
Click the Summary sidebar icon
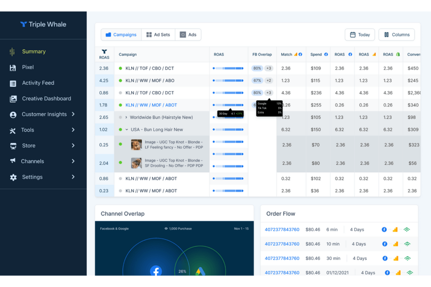tap(12, 52)
